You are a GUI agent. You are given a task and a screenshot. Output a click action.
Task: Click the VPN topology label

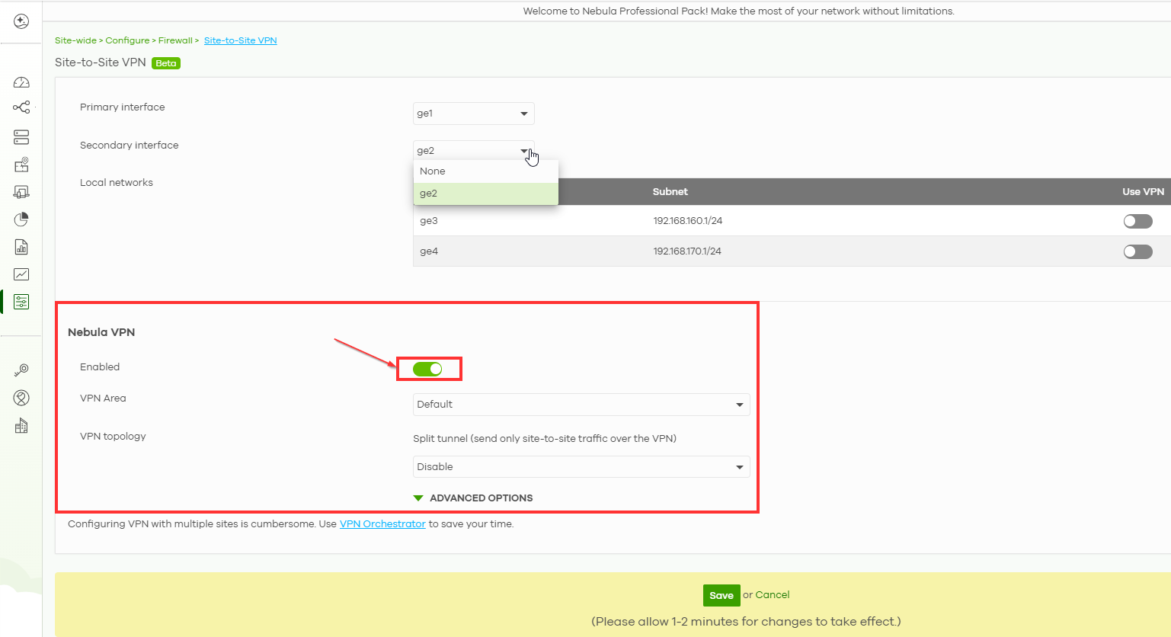pyautogui.click(x=113, y=437)
